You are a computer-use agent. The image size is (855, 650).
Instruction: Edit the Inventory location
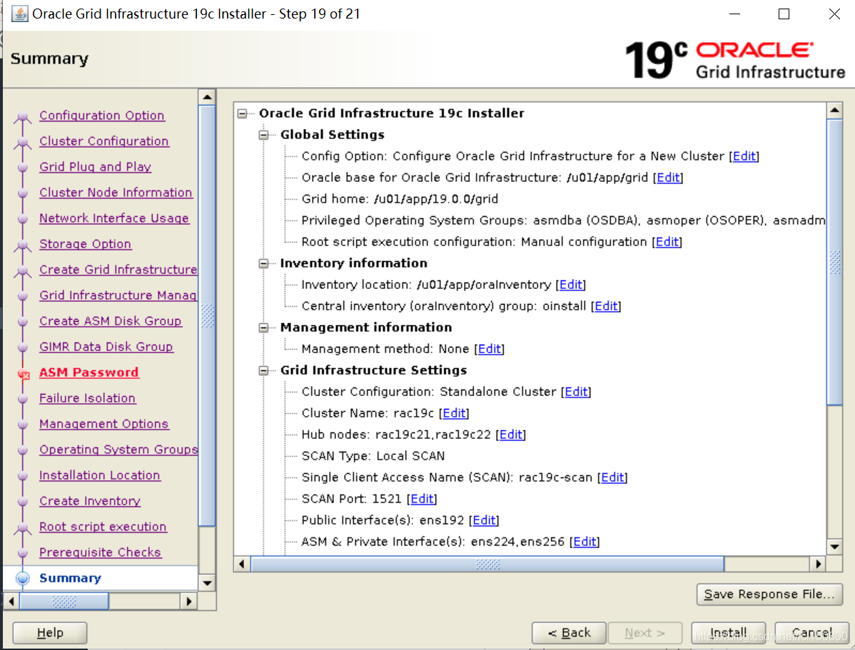pyautogui.click(x=570, y=285)
